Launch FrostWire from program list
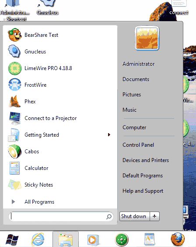 pos(35,85)
